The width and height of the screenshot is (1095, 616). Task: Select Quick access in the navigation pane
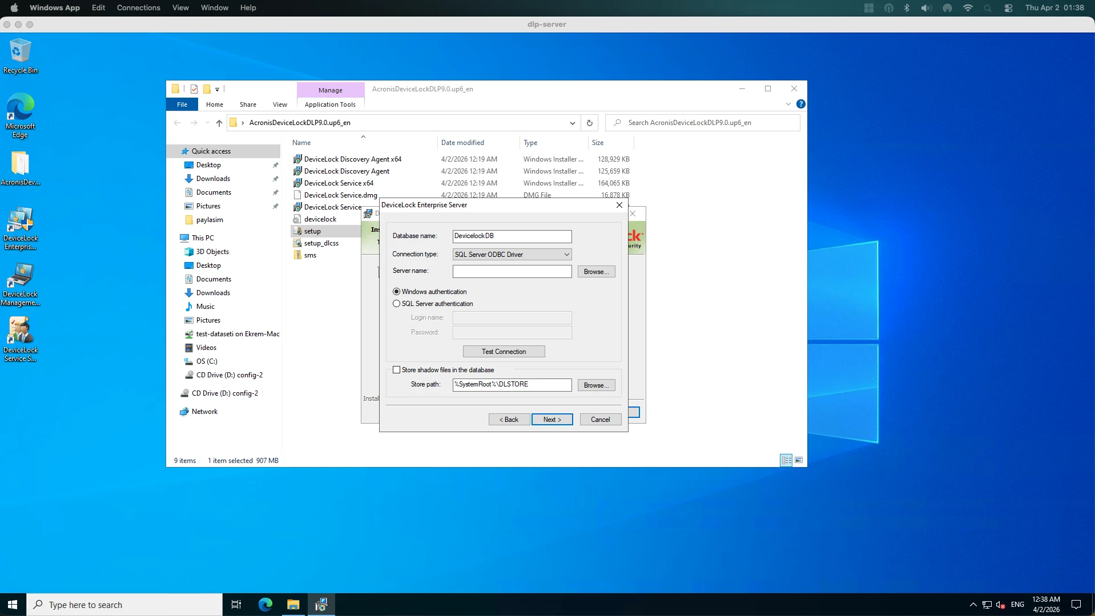tap(211, 151)
